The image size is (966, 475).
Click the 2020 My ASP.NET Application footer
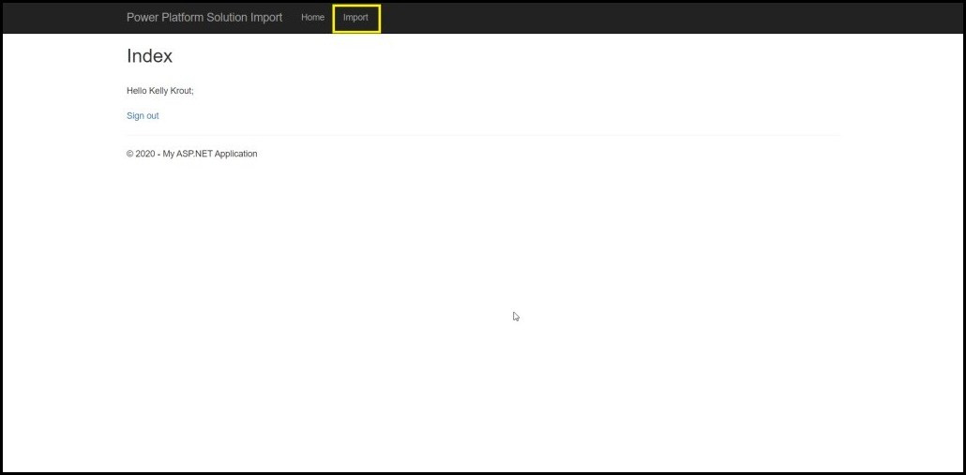(192, 154)
